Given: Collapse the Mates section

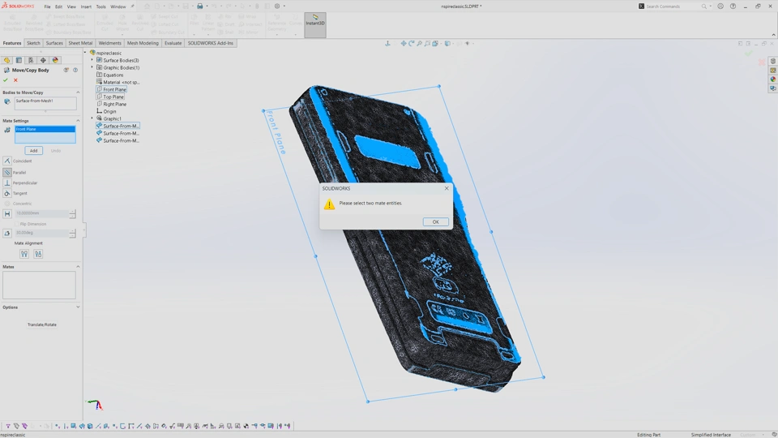Looking at the screenshot, I should [x=78, y=267].
